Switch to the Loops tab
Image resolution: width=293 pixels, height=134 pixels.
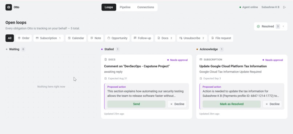109,7
